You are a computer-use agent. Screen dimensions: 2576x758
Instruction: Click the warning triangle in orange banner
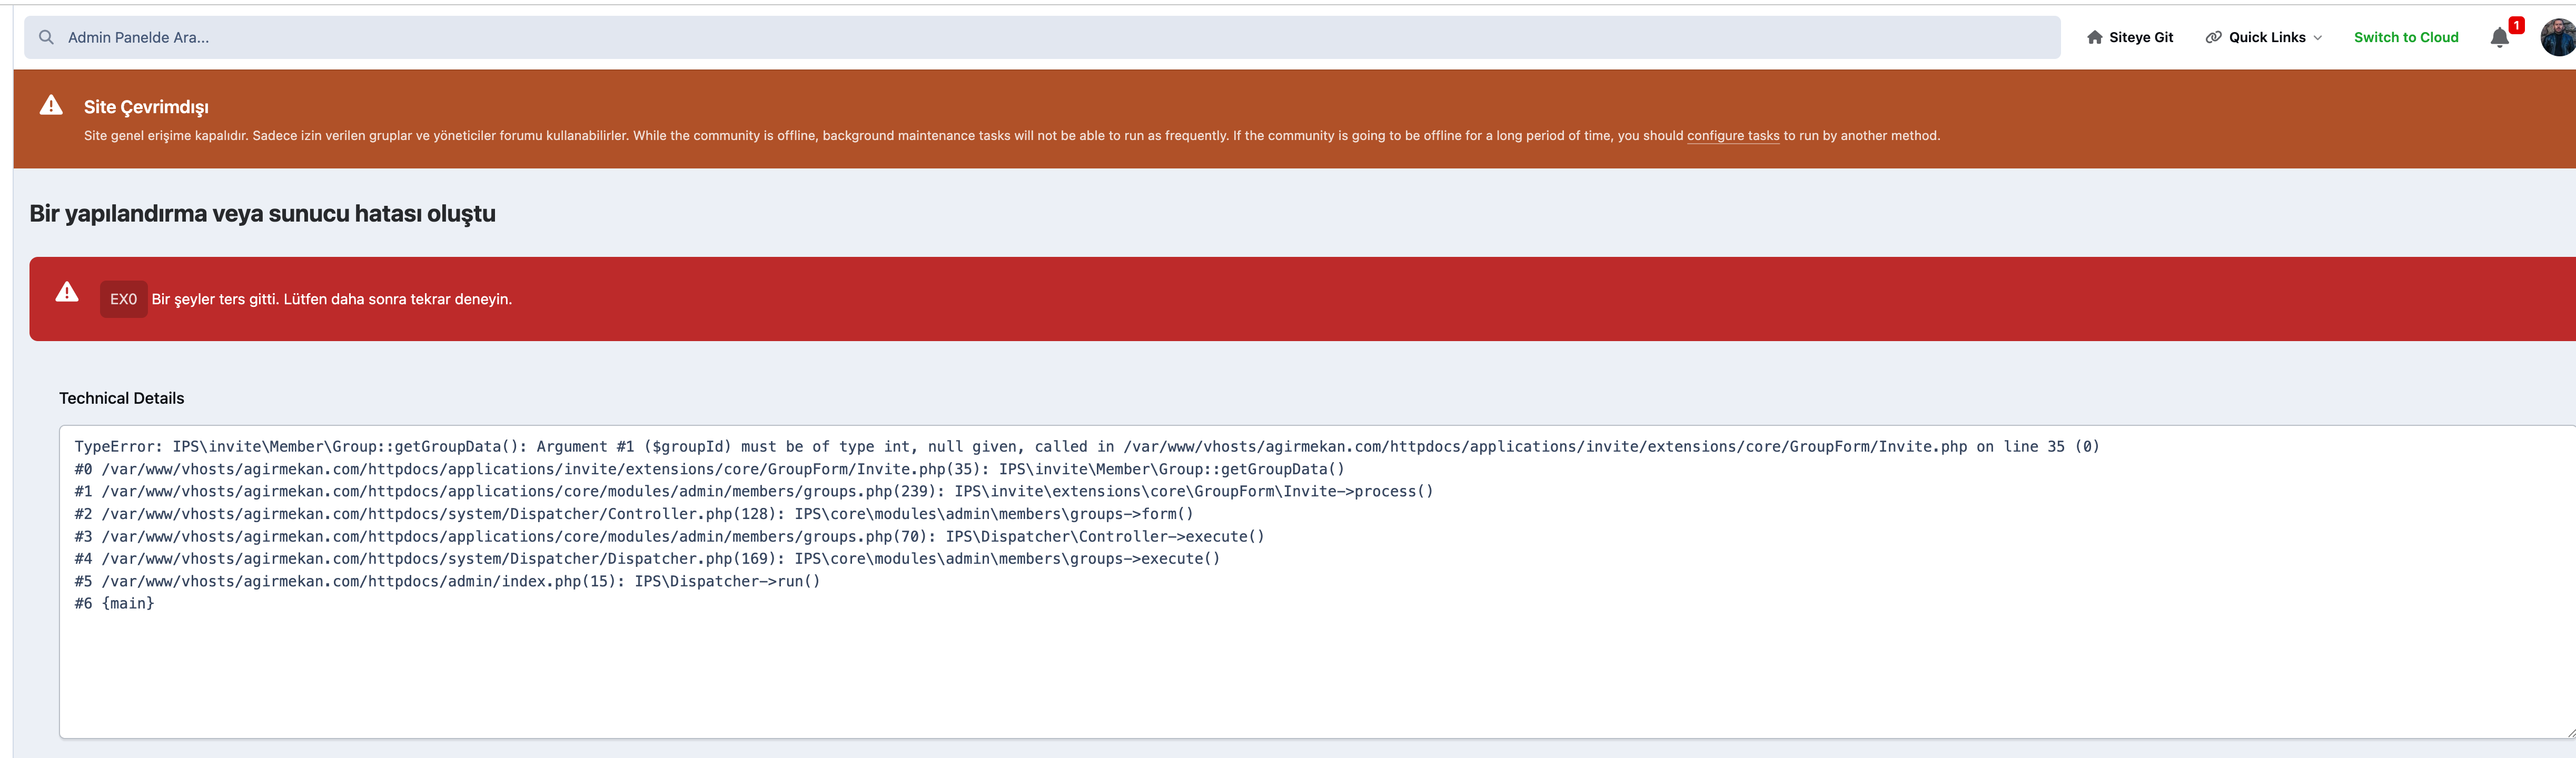51,105
